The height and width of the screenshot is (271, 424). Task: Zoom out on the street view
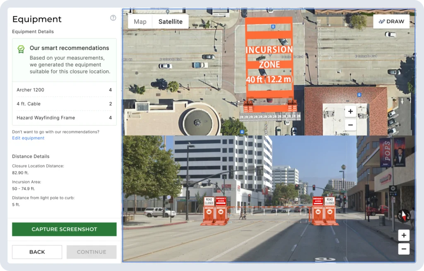click(x=404, y=249)
